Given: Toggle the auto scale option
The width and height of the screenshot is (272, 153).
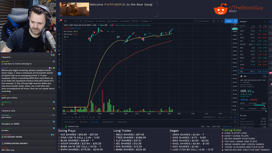Looking at the screenshot, I should pyautogui.click(x=235, y=117).
